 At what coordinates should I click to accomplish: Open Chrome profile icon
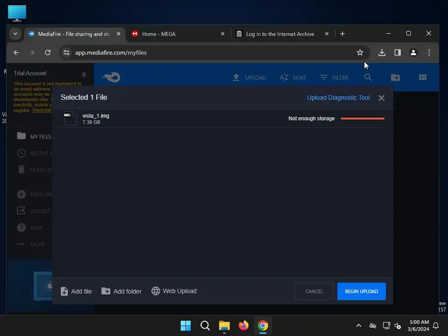pyautogui.click(x=413, y=52)
